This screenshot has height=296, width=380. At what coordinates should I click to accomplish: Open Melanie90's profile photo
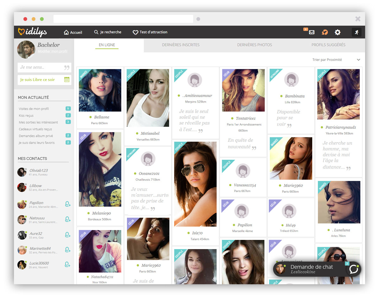(x=100, y=170)
